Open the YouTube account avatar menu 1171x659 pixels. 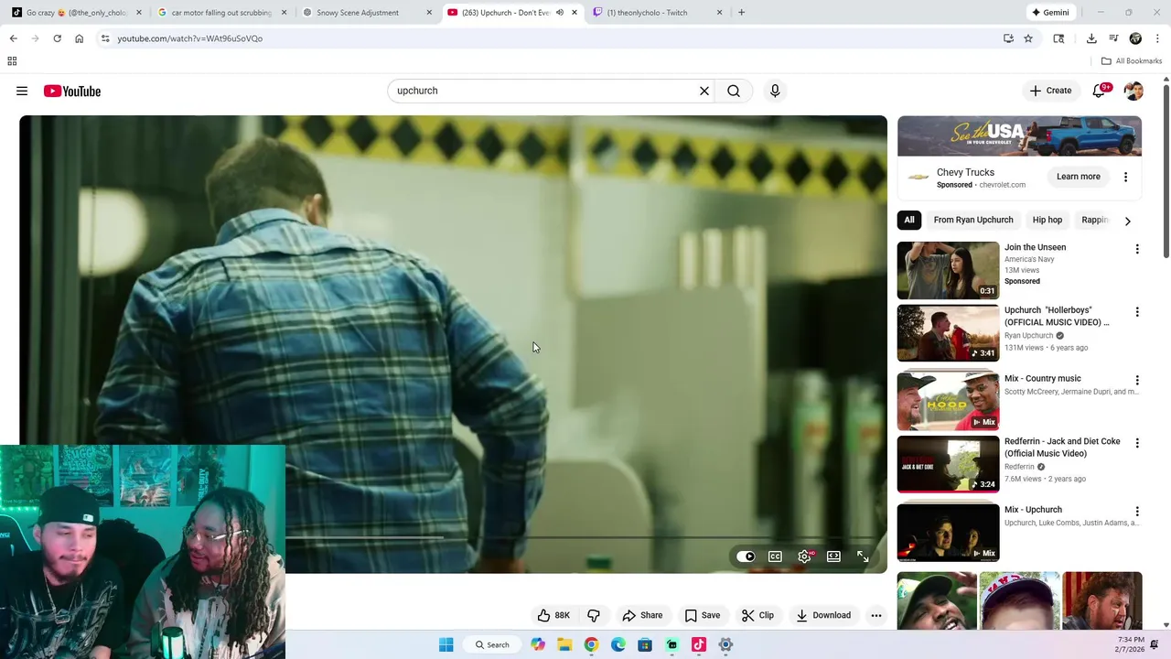click(x=1133, y=91)
